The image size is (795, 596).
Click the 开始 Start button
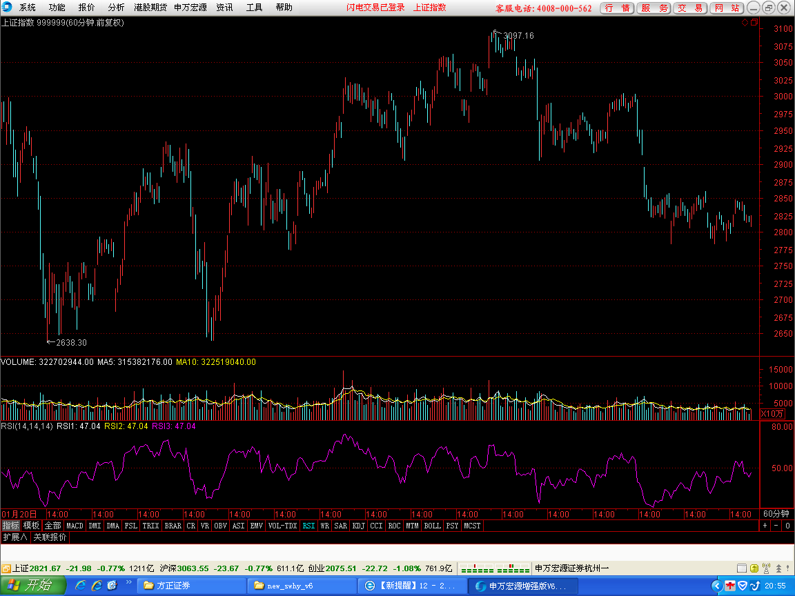click(33, 586)
